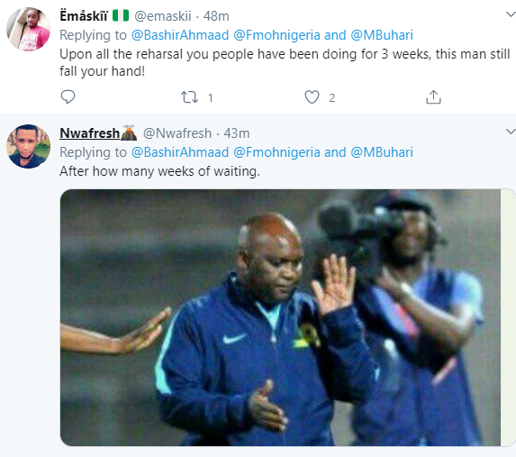Click the 48m timestamp on Emaskii's tweet
The height and width of the screenshot is (457, 516).
216,16
